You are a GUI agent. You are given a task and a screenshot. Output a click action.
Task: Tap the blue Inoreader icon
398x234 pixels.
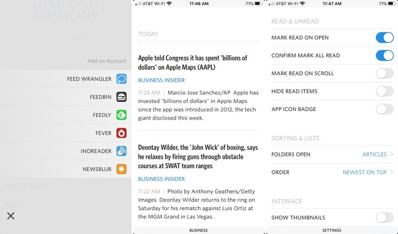pos(121,151)
